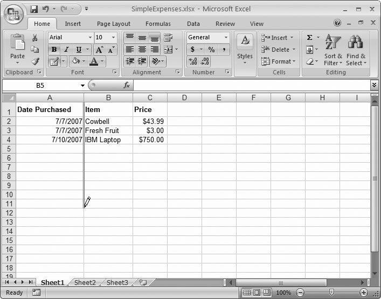Click Increase Decimal button

[x=193, y=61]
